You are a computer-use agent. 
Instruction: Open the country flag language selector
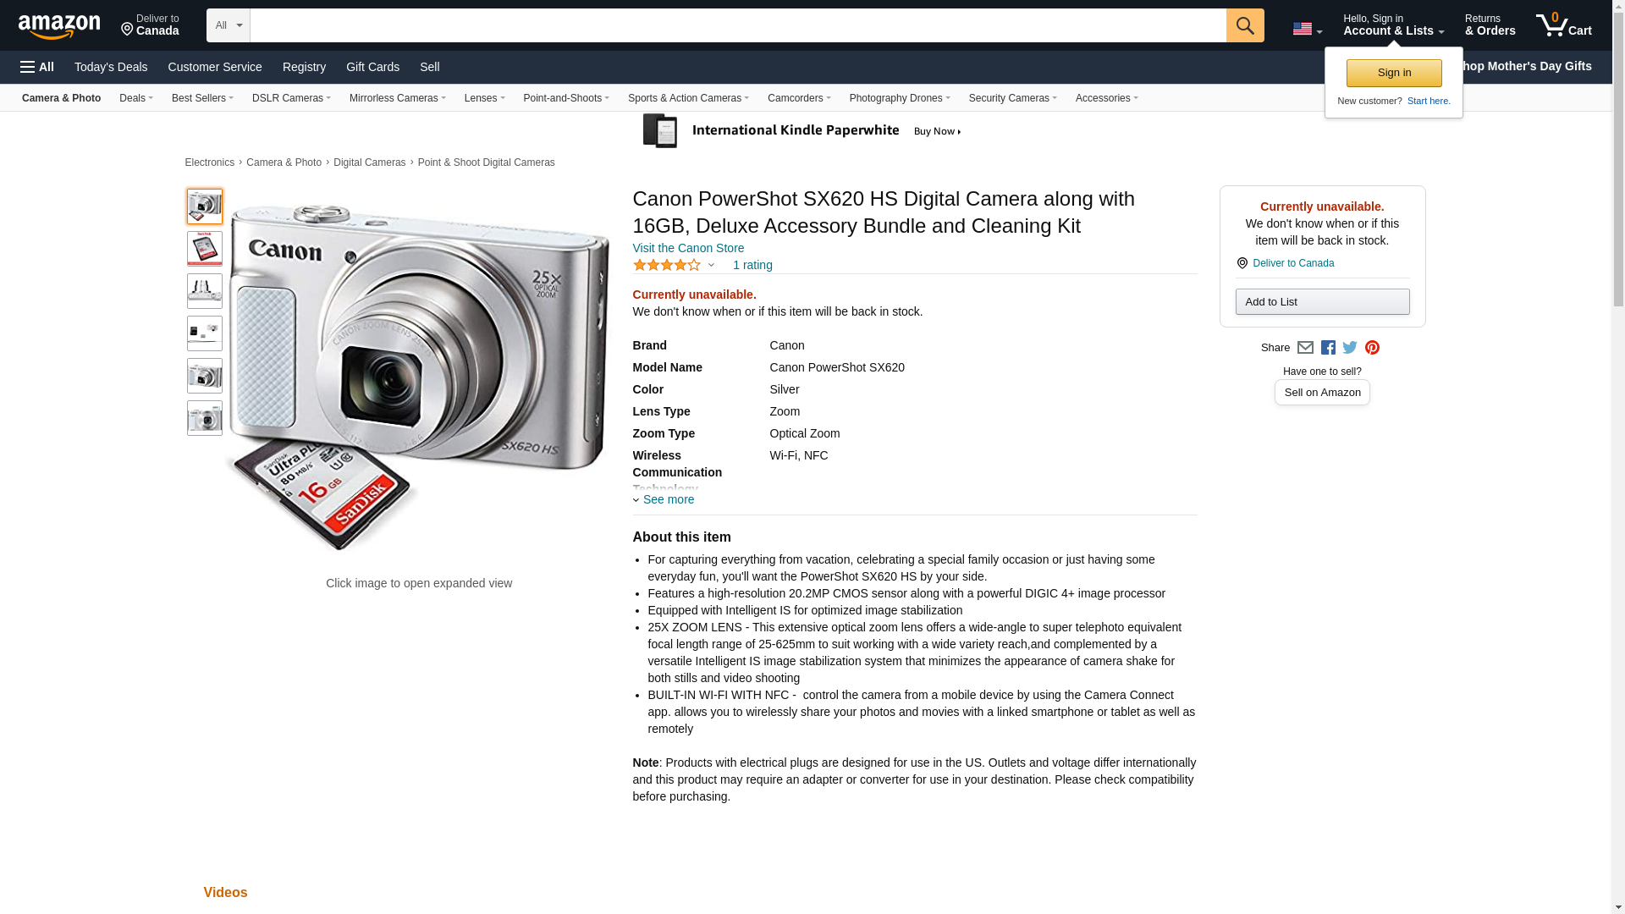coord(1307,29)
